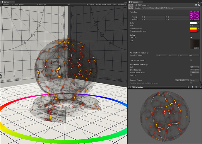202x144 pixels.
Task: Click the Scroll XY Main X field
Action: [162, 55]
